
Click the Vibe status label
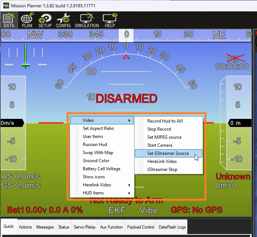pyautogui.click(x=148, y=210)
